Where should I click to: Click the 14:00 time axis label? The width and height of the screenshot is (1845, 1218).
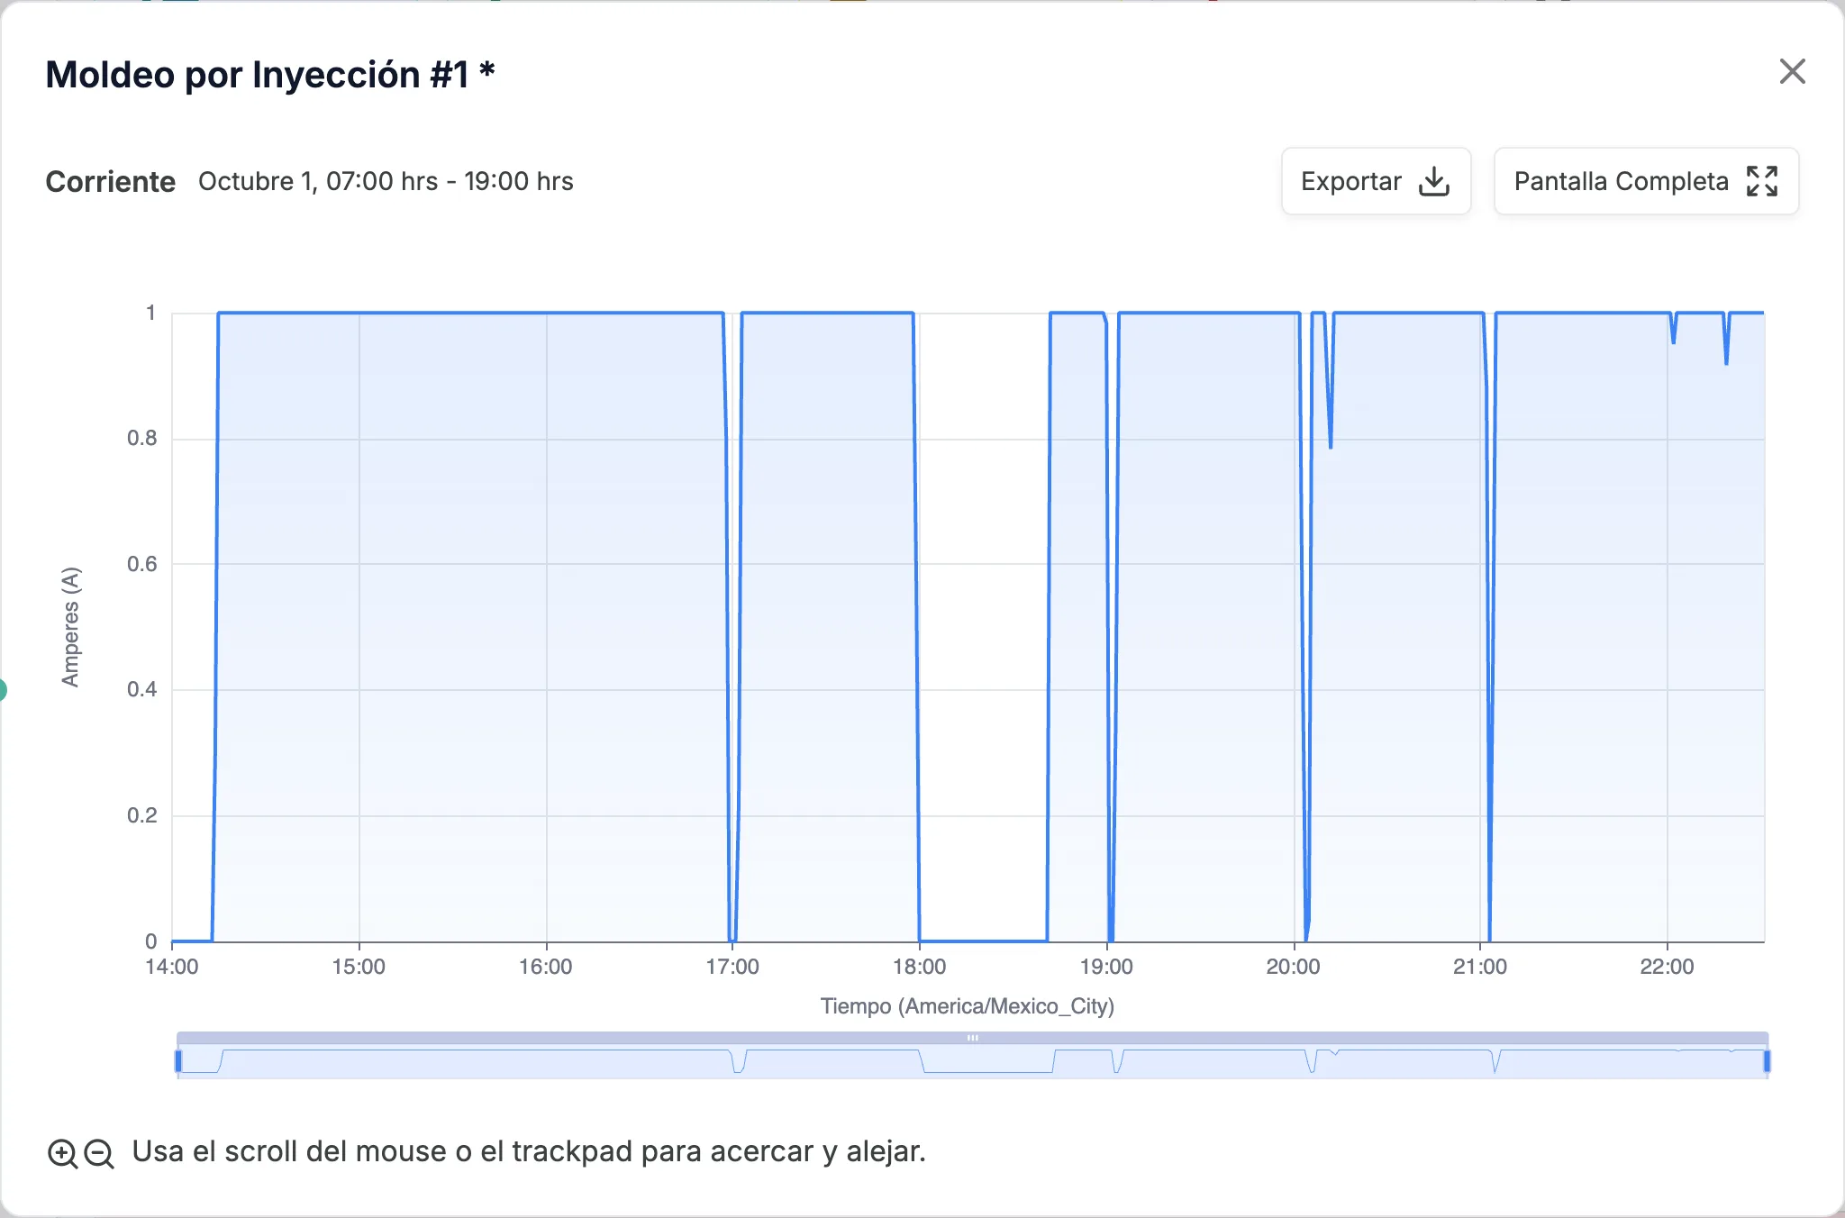[x=172, y=967]
